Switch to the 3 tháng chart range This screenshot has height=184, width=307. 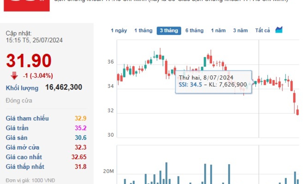tap(169, 30)
